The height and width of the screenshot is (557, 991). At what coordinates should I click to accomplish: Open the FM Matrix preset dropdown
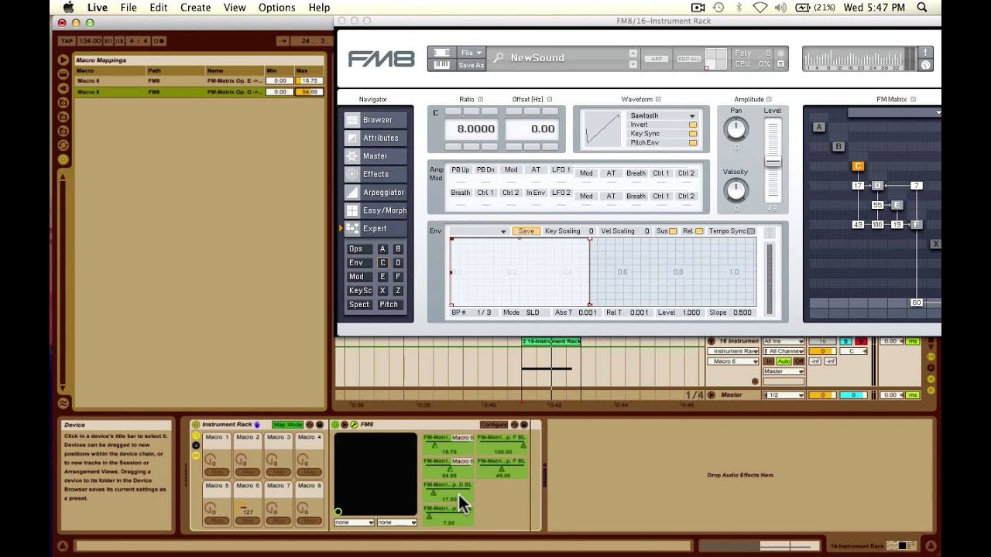[894, 113]
